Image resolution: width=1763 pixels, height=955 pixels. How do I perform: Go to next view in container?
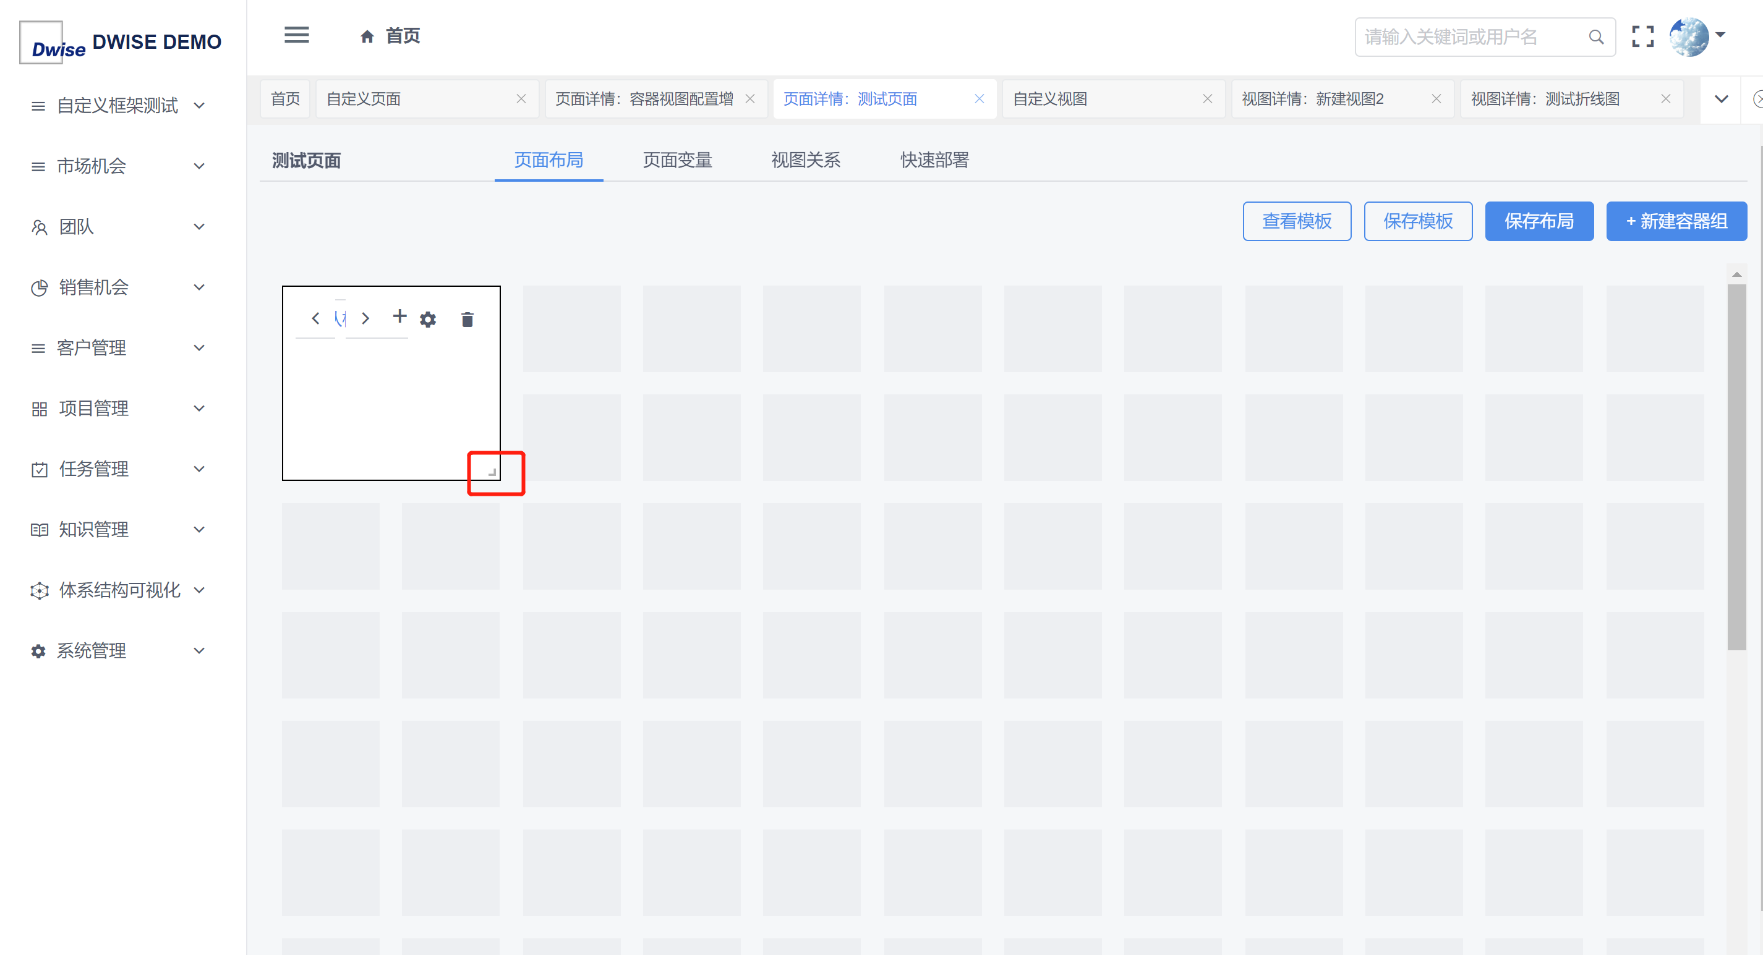point(365,318)
